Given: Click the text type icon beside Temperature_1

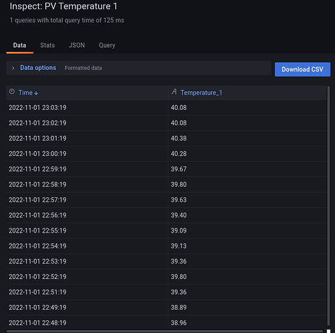Looking at the screenshot, I should tap(174, 92).
